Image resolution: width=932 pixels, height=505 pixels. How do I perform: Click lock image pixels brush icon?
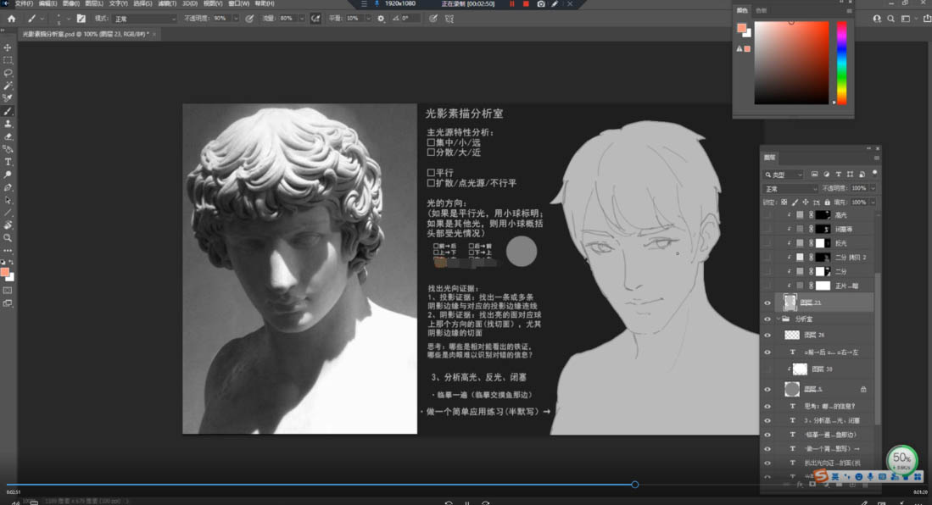coord(795,202)
